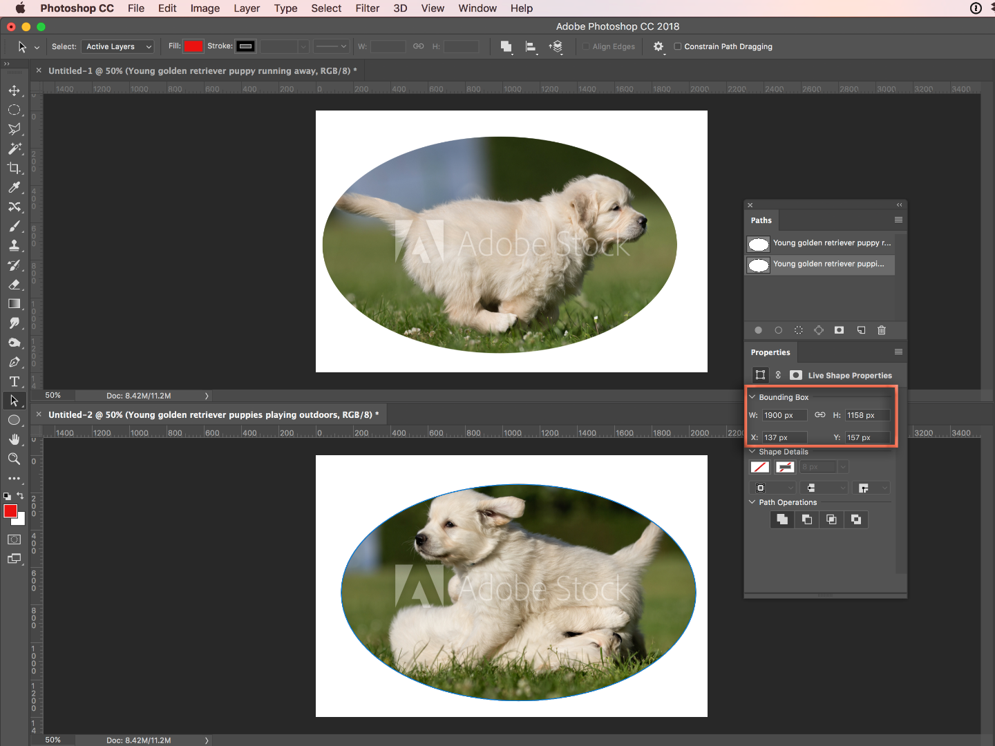Swap foreground and background colors
This screenshot has width=995, height=746.
20,495
